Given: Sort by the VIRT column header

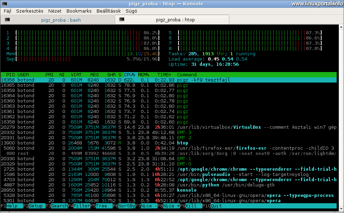Looking at the screenshot, I should (76, 75).
